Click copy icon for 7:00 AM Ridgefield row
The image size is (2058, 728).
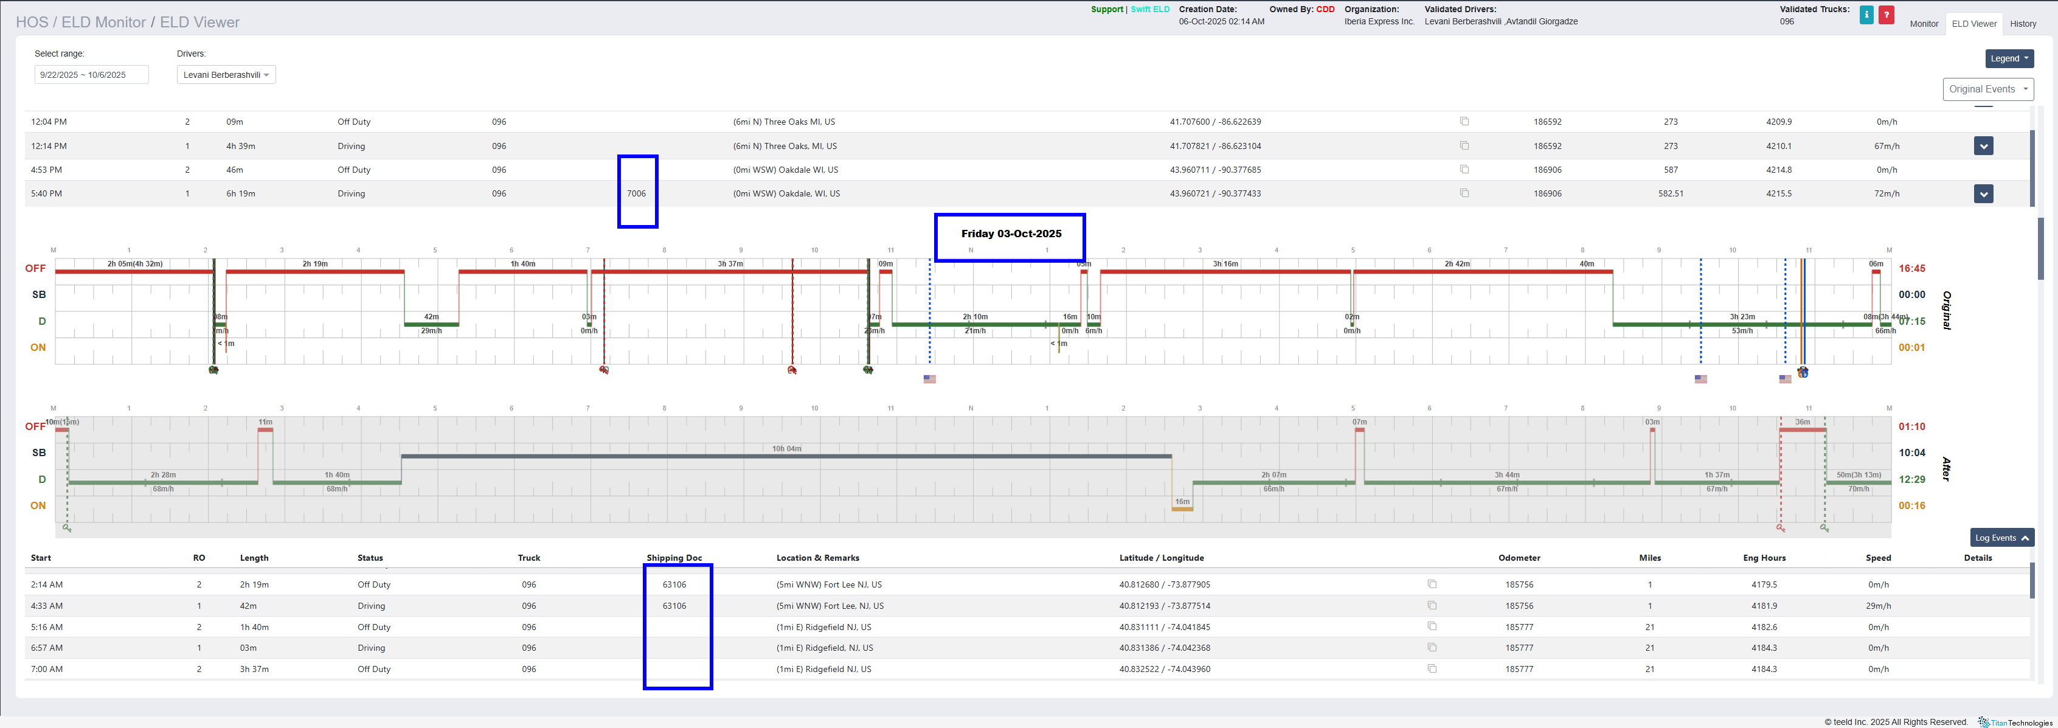tap(1432, 669)
